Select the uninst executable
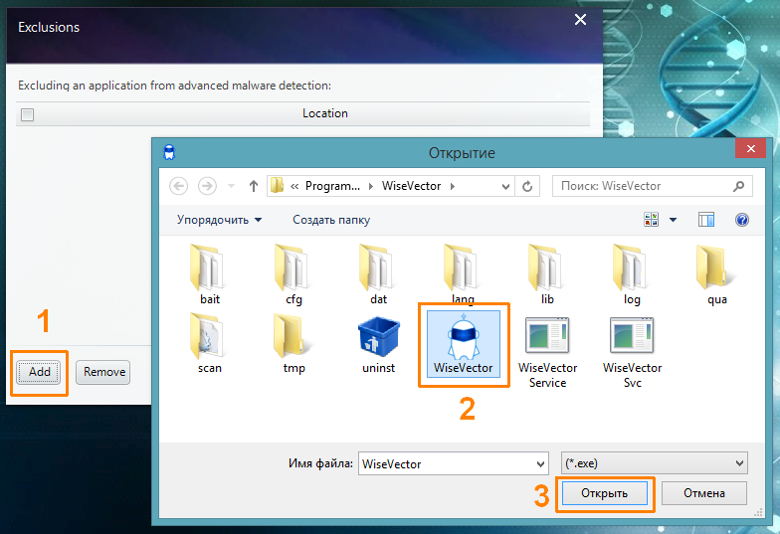780x534 pixels. coord(378,345)
